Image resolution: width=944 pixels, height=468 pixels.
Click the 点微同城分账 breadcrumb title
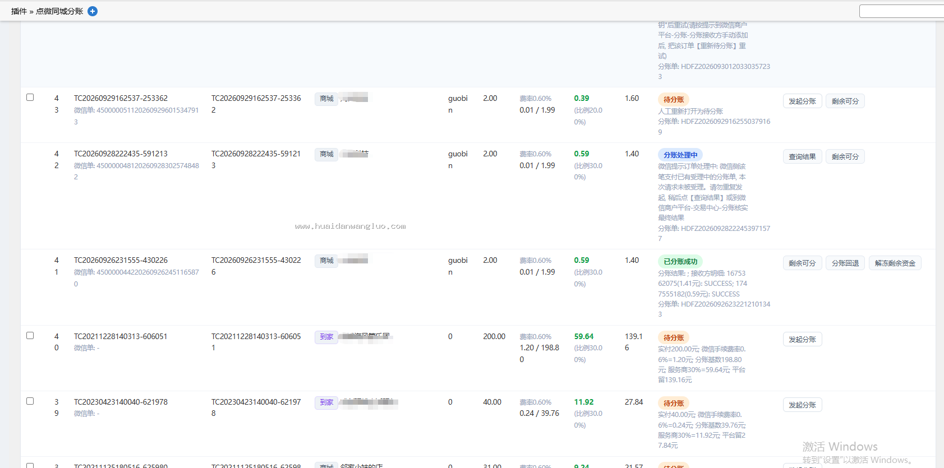59,11
